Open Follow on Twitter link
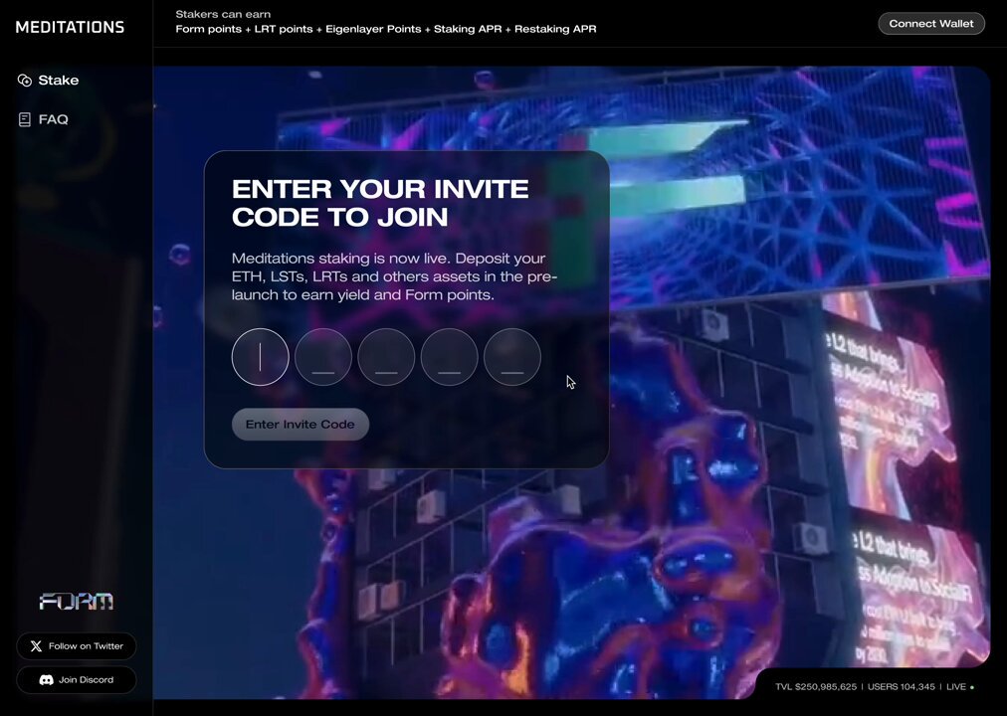 tap(77, 646)
